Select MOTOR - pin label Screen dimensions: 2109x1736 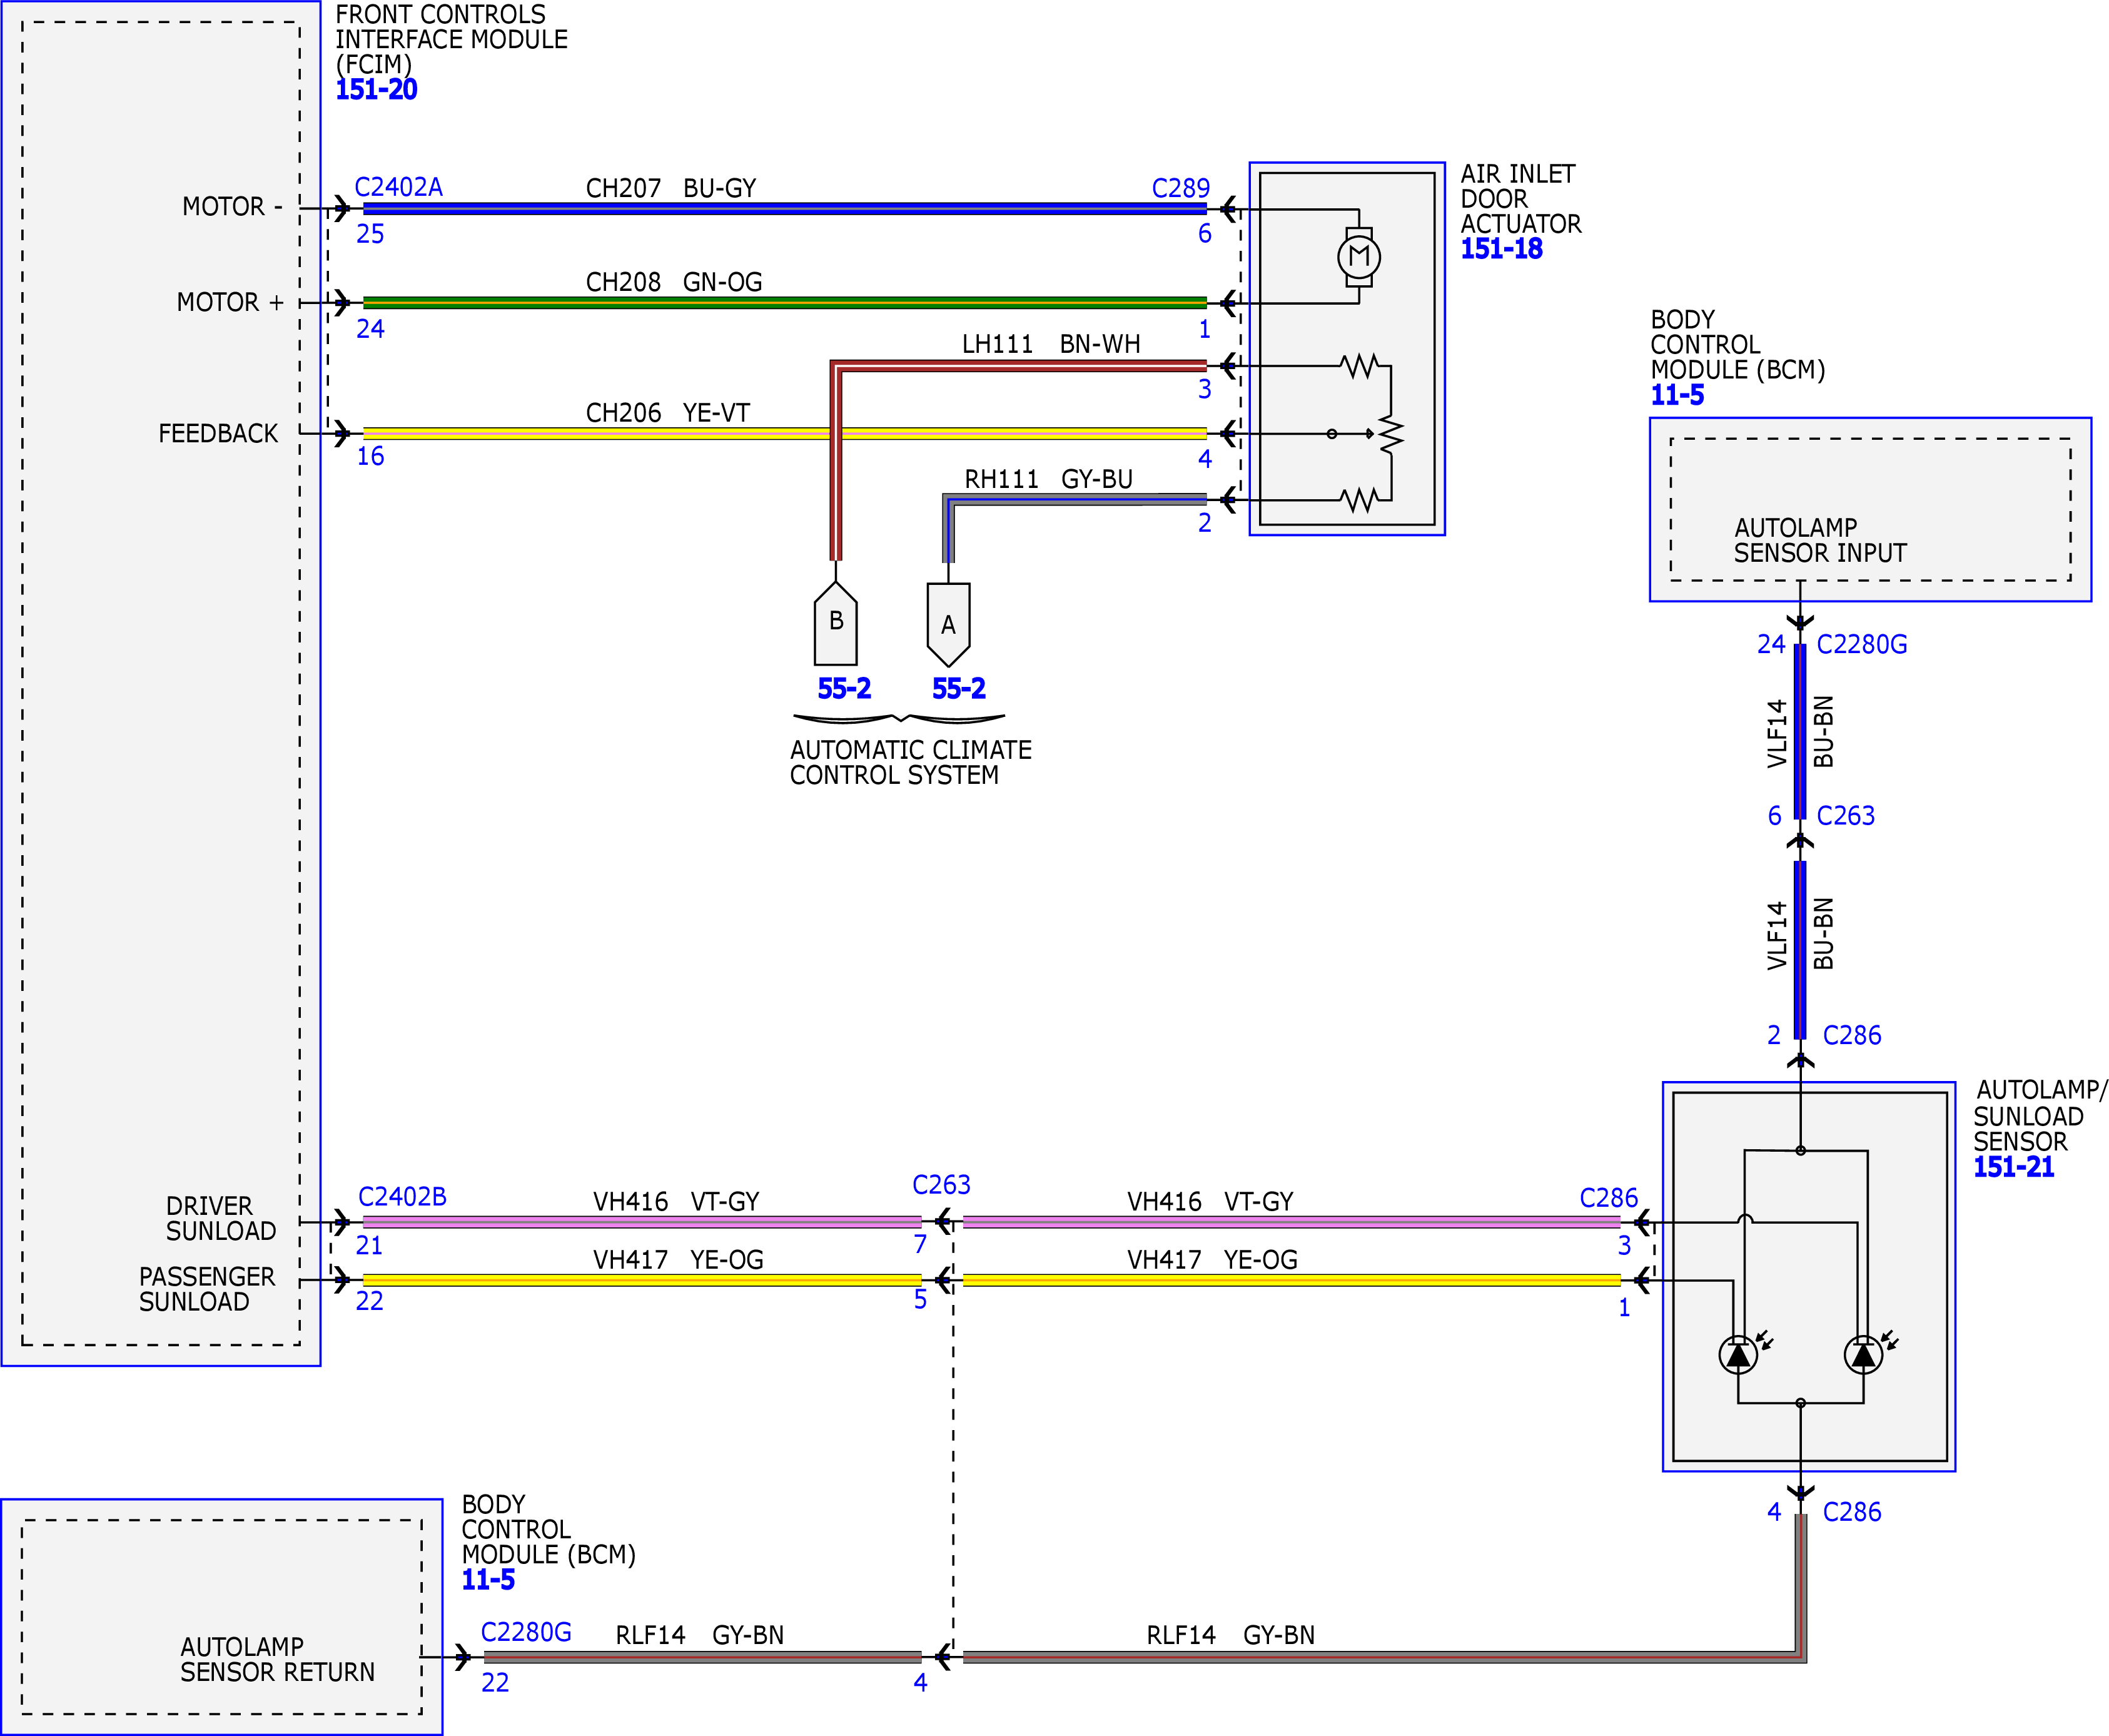point(232,207)
